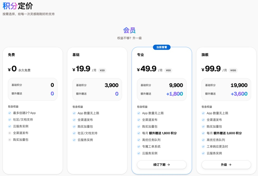The height and width of the screenshot is (176, 258).
Task: Click the ¥49.9 price
Action: 146,69
